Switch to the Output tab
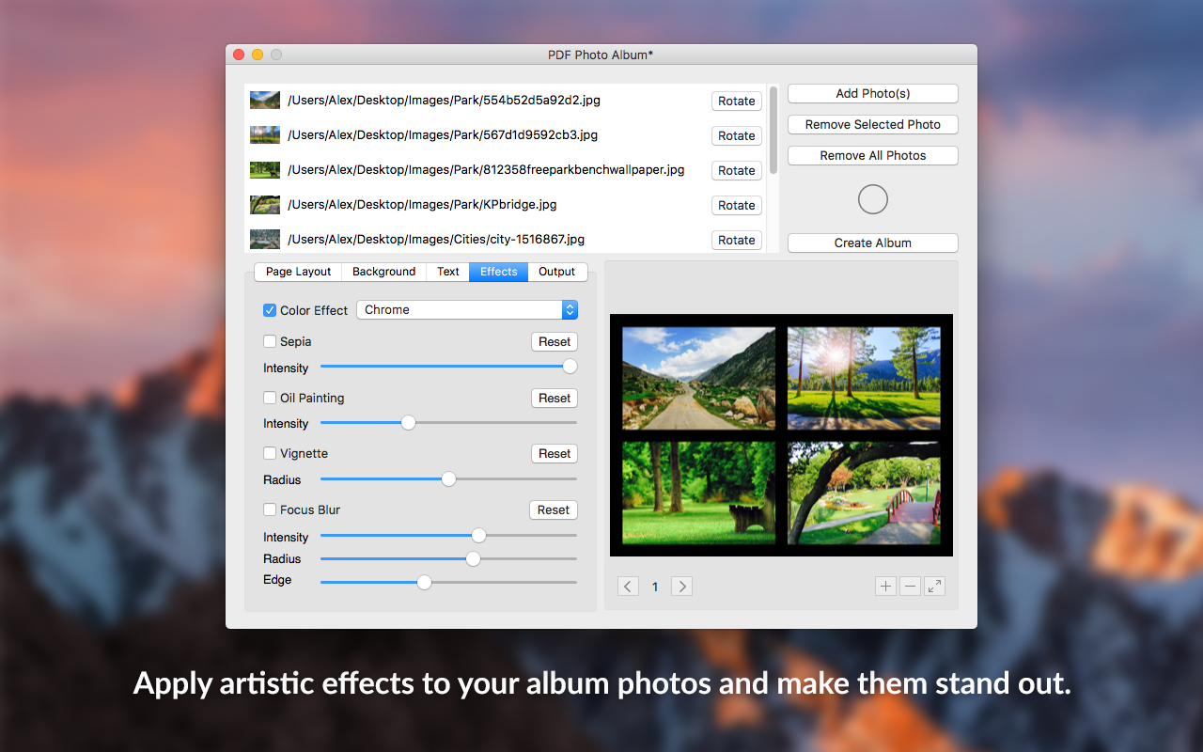The image size is (1203, 752). click(557, 272)
